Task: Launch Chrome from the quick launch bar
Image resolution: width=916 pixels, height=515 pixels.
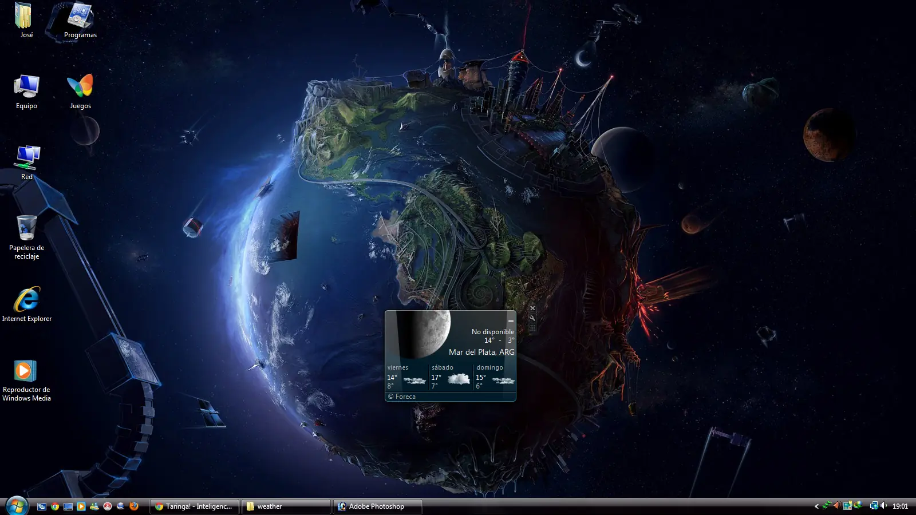Action: point(55,506)
